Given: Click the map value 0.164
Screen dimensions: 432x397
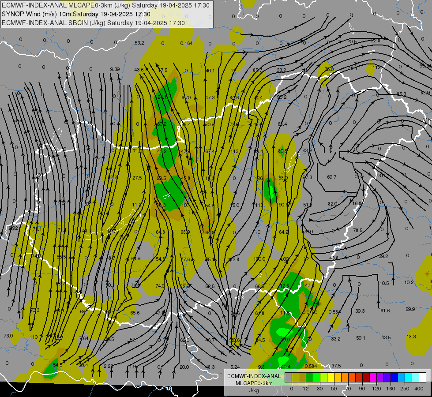Looking at the screenshot, I should pos(187,43).
